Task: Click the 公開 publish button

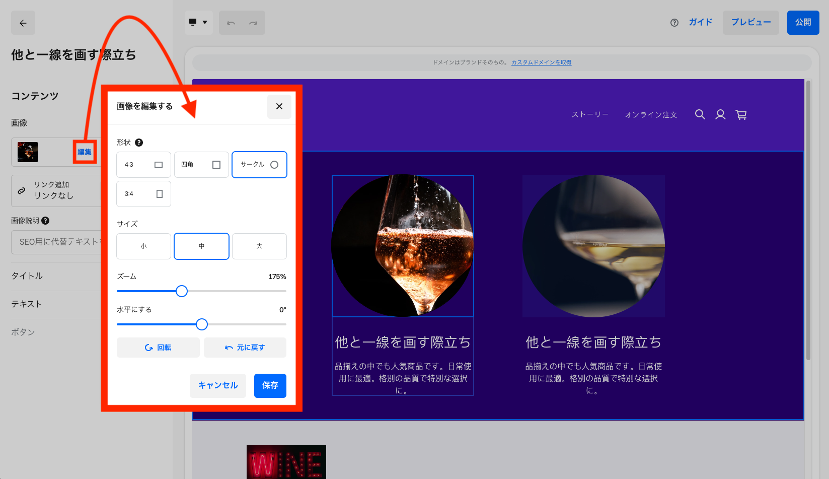Action: click(x=803, y=23)
